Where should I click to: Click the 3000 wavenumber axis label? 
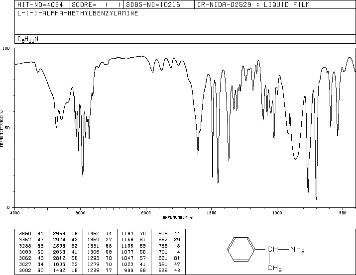pyautogui.click(x=80, y=213)
